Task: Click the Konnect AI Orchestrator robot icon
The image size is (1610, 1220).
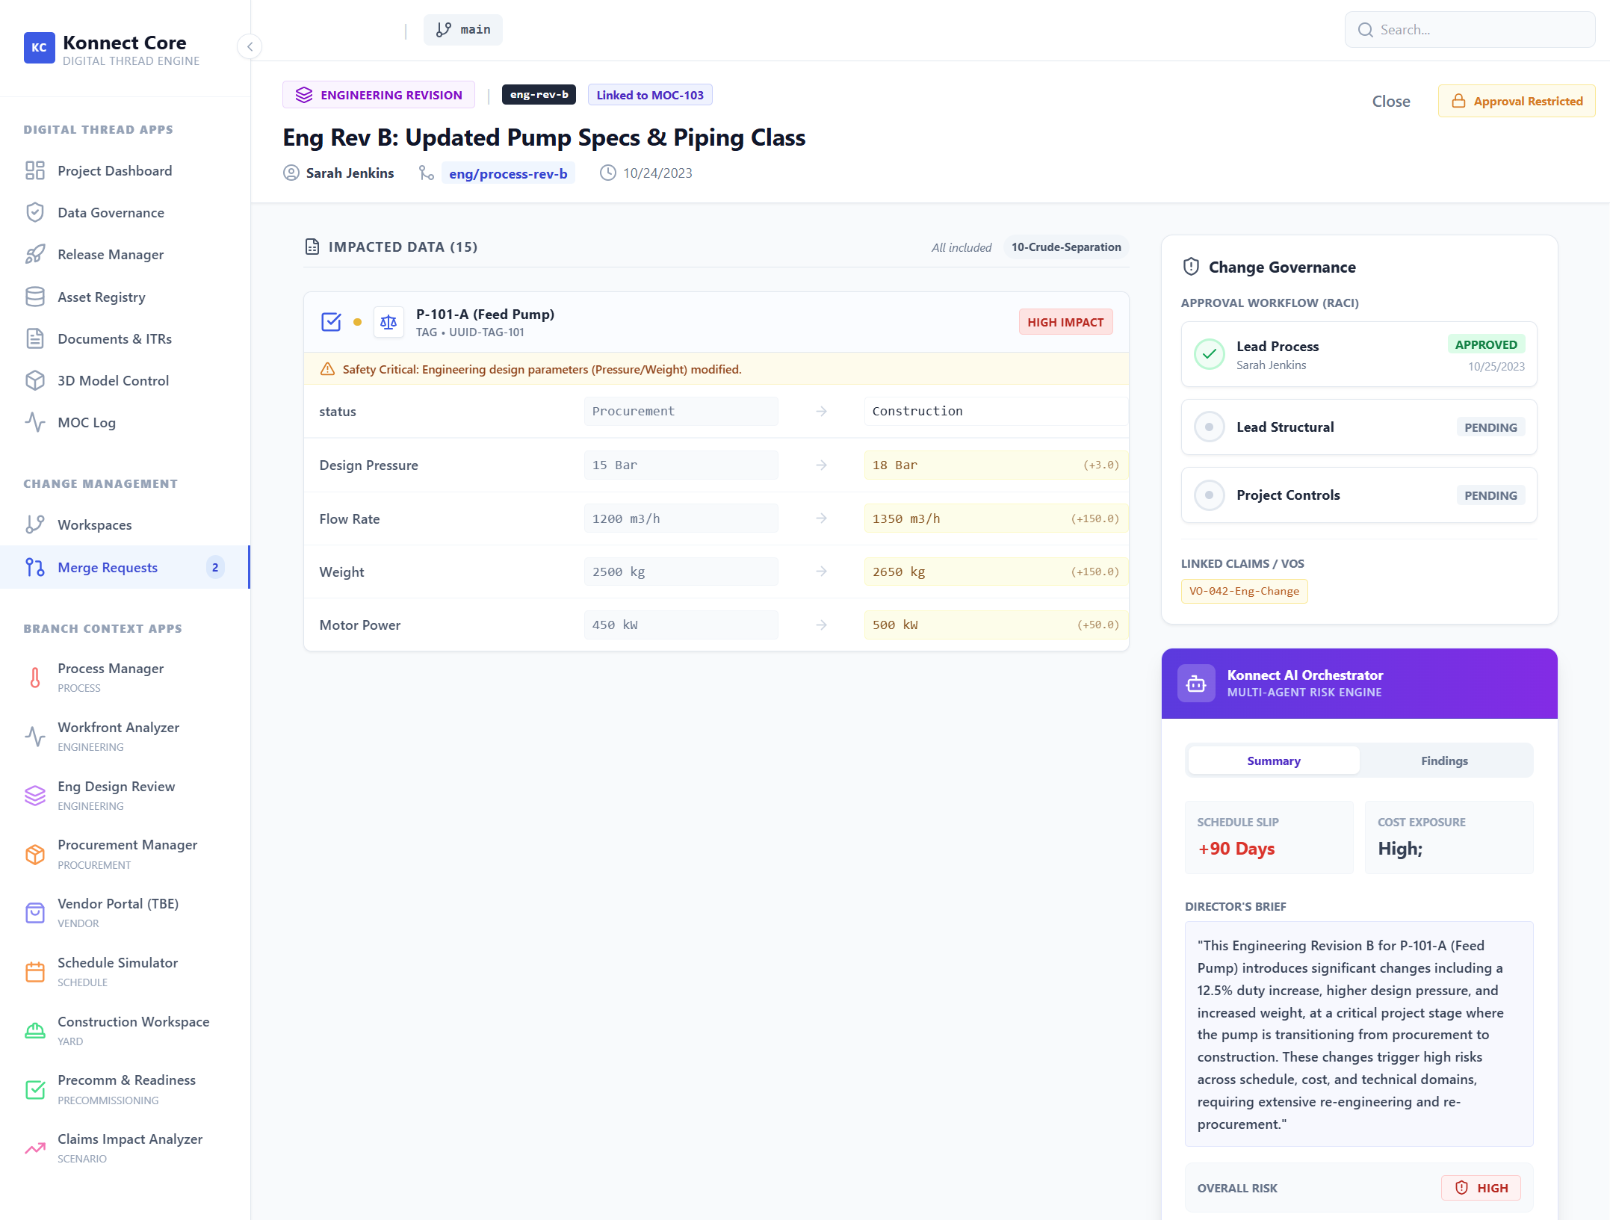Action: coord(1196,683)
